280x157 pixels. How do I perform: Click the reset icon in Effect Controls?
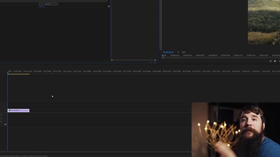tap(109, 7)
